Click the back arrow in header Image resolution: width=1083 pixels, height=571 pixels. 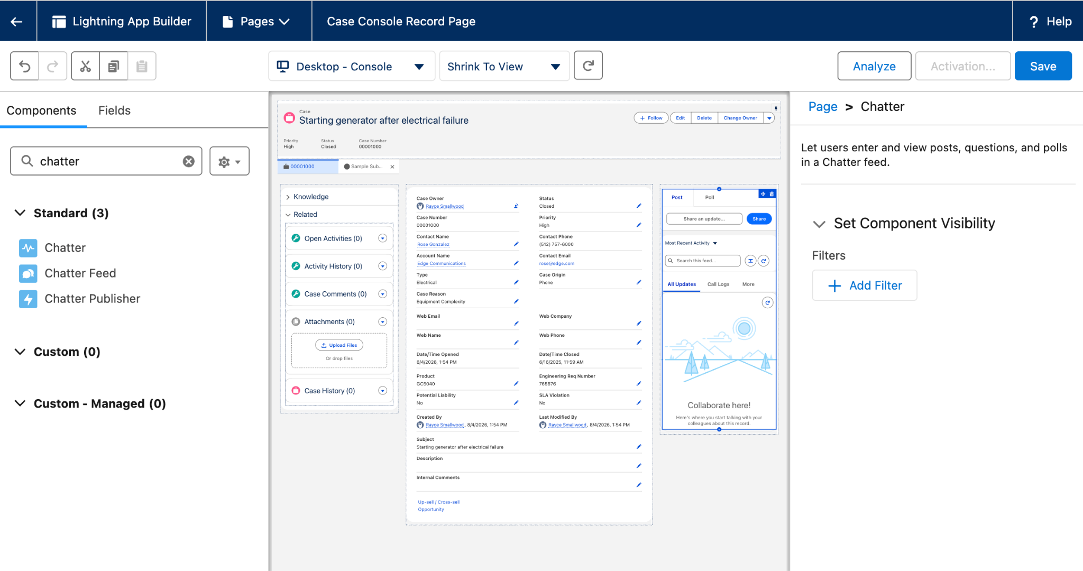tap(17, 22)
